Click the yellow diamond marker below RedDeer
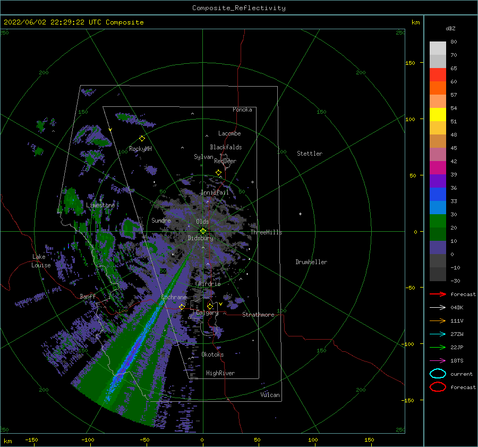Viewport: 478px width, 447px height. pos(218,172)
